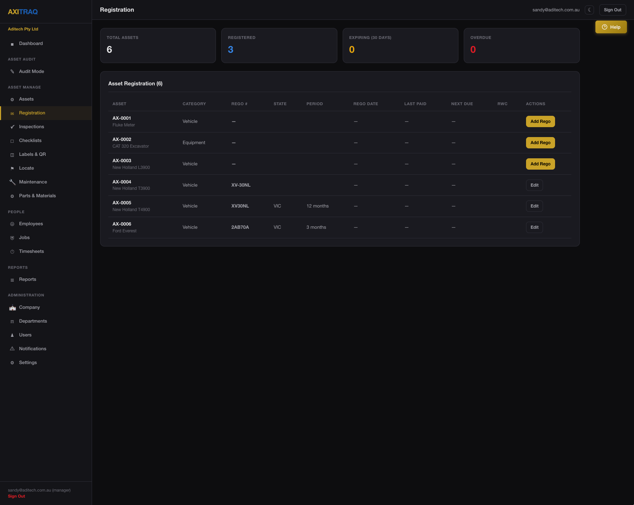Click the sandy@aditech.com.au email in the header

(556, 10)
